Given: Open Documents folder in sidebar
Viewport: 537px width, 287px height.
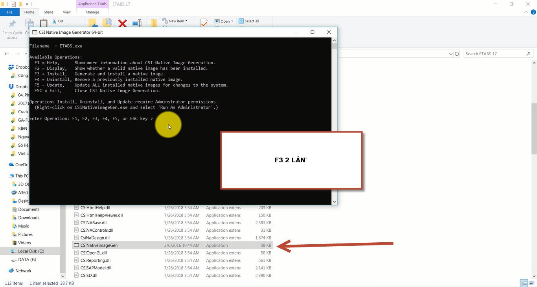Looking at the screenshot, I should click(26, 209).
